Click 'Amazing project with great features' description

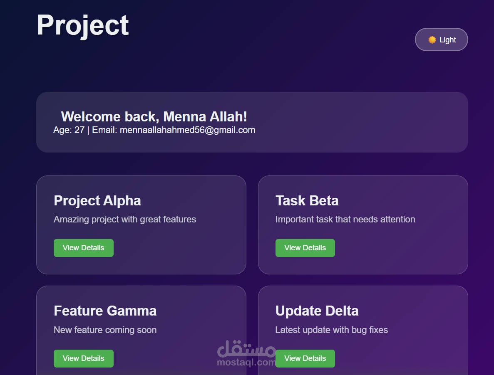(125, 219)
